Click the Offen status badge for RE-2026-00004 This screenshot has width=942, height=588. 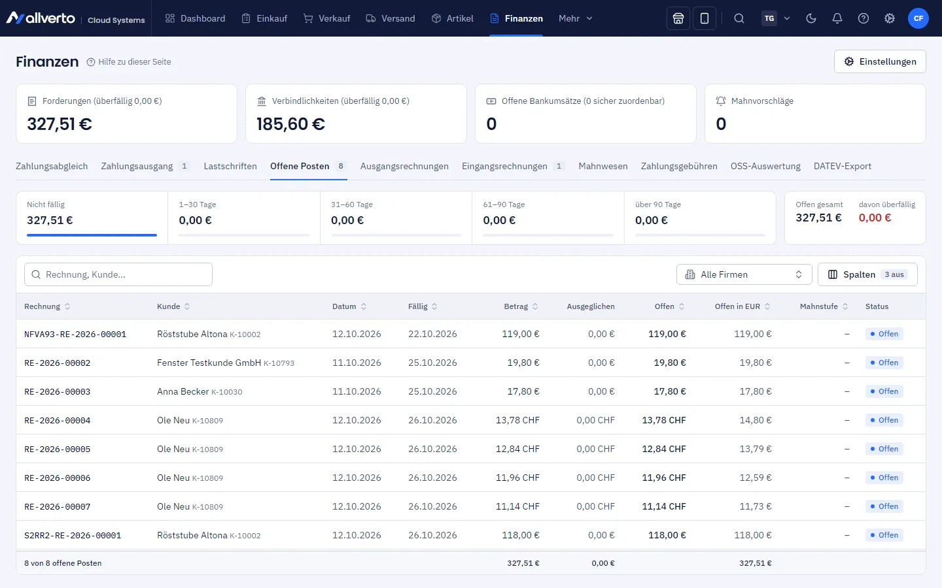click(x=884, y=420)
